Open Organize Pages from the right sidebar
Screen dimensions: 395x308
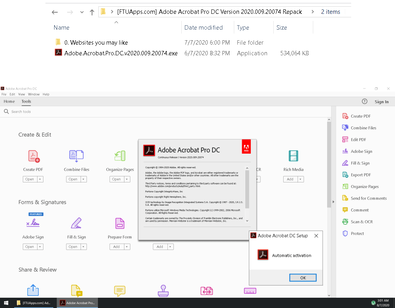[x=361, y=187]
